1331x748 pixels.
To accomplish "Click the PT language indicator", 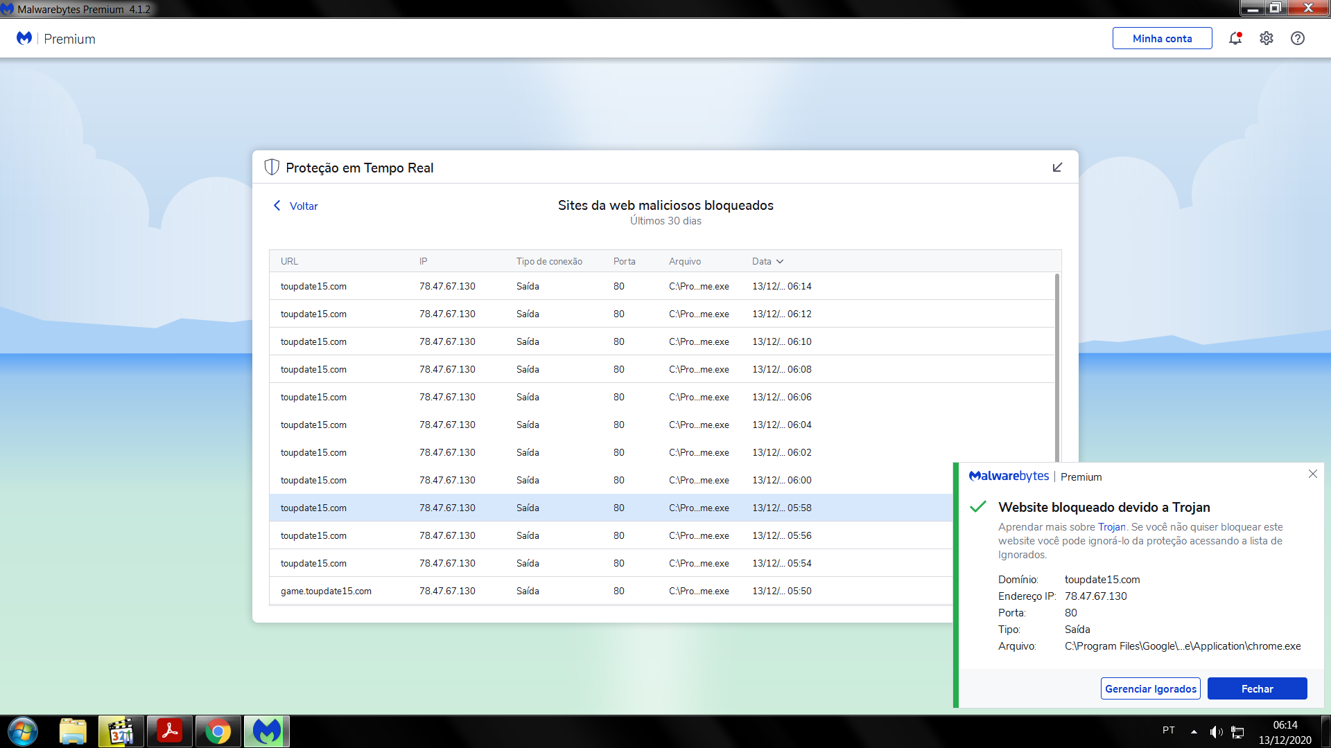I will tap(1169, 730).
